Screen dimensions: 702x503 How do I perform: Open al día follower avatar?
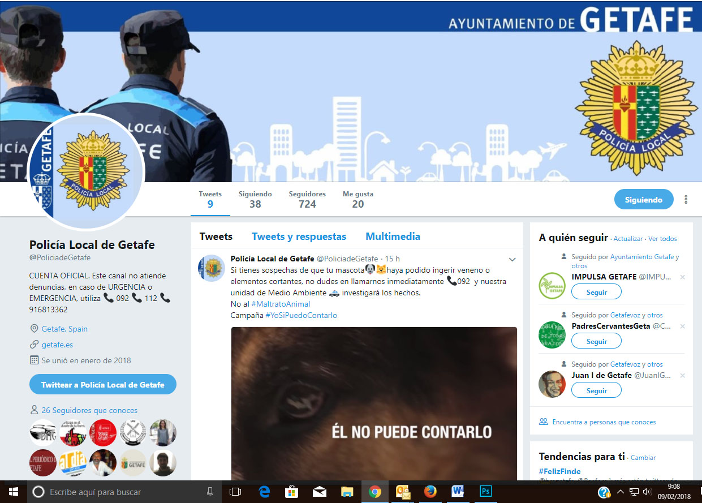(x=73, y=463)
